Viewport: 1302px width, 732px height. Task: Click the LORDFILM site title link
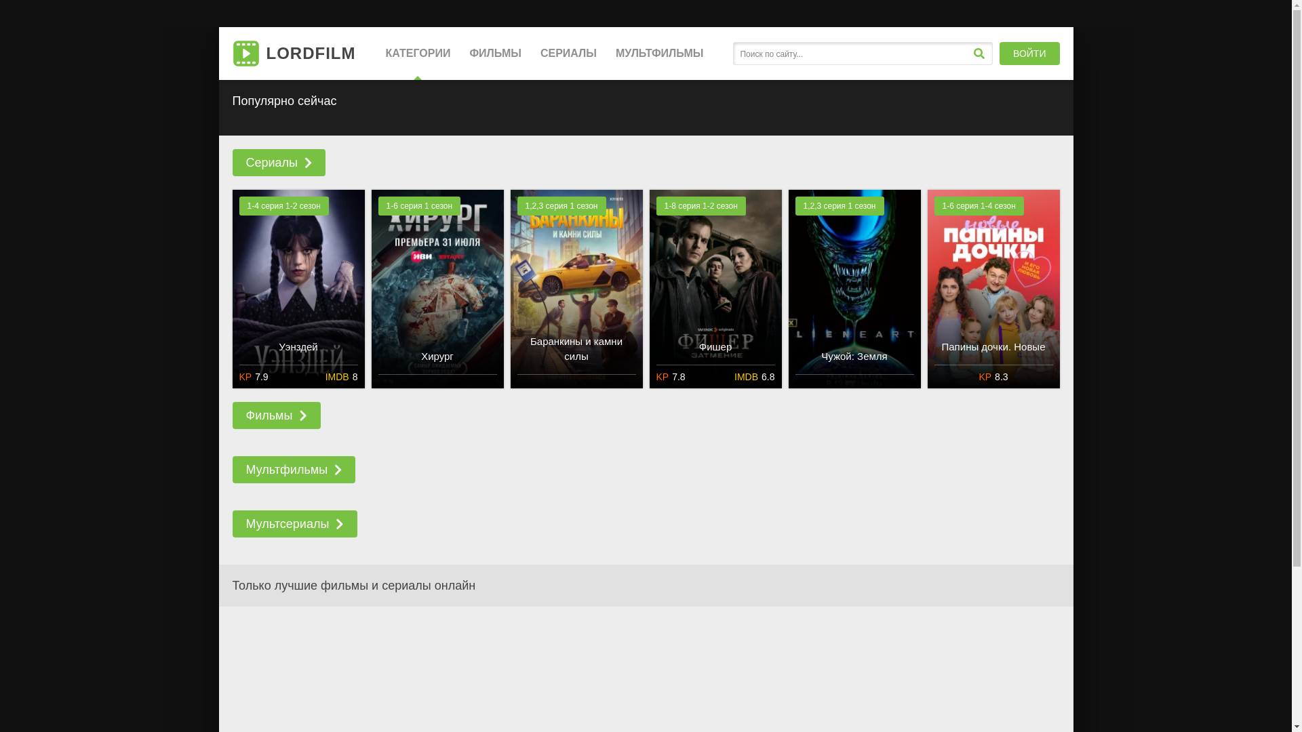tap(311, 54)
